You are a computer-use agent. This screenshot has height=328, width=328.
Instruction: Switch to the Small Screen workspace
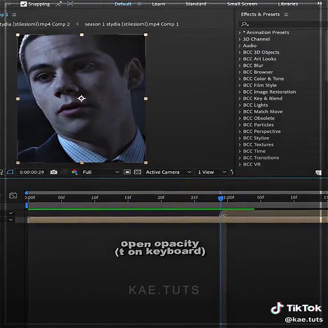(x=242, y=4)
